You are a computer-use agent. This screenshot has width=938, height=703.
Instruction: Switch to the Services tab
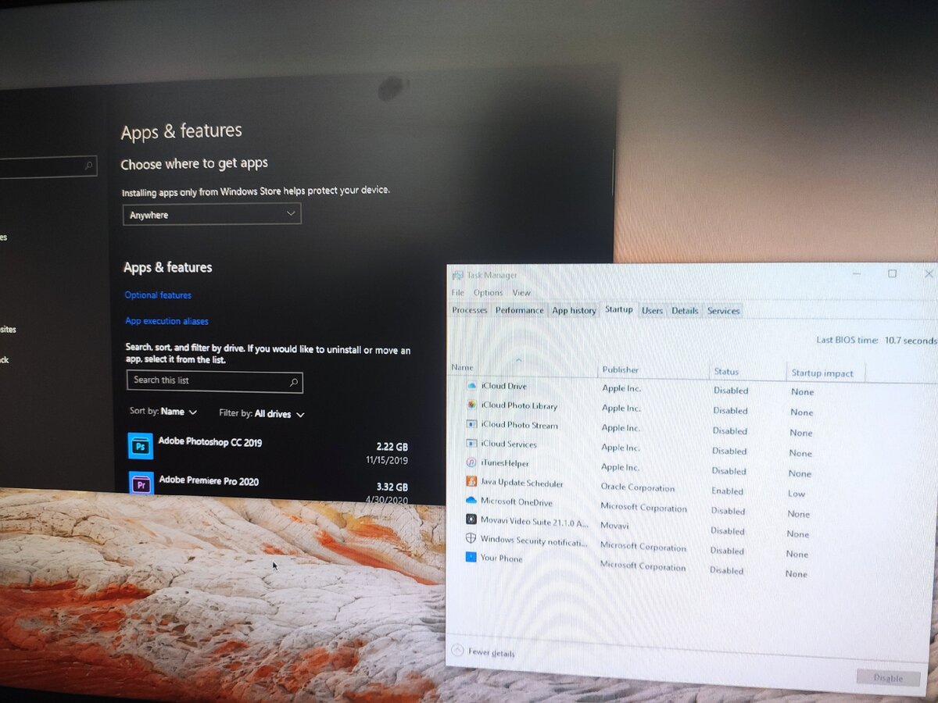pos(723,311)
